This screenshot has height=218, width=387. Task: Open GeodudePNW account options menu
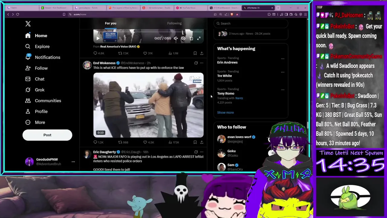tap(73, 162)
